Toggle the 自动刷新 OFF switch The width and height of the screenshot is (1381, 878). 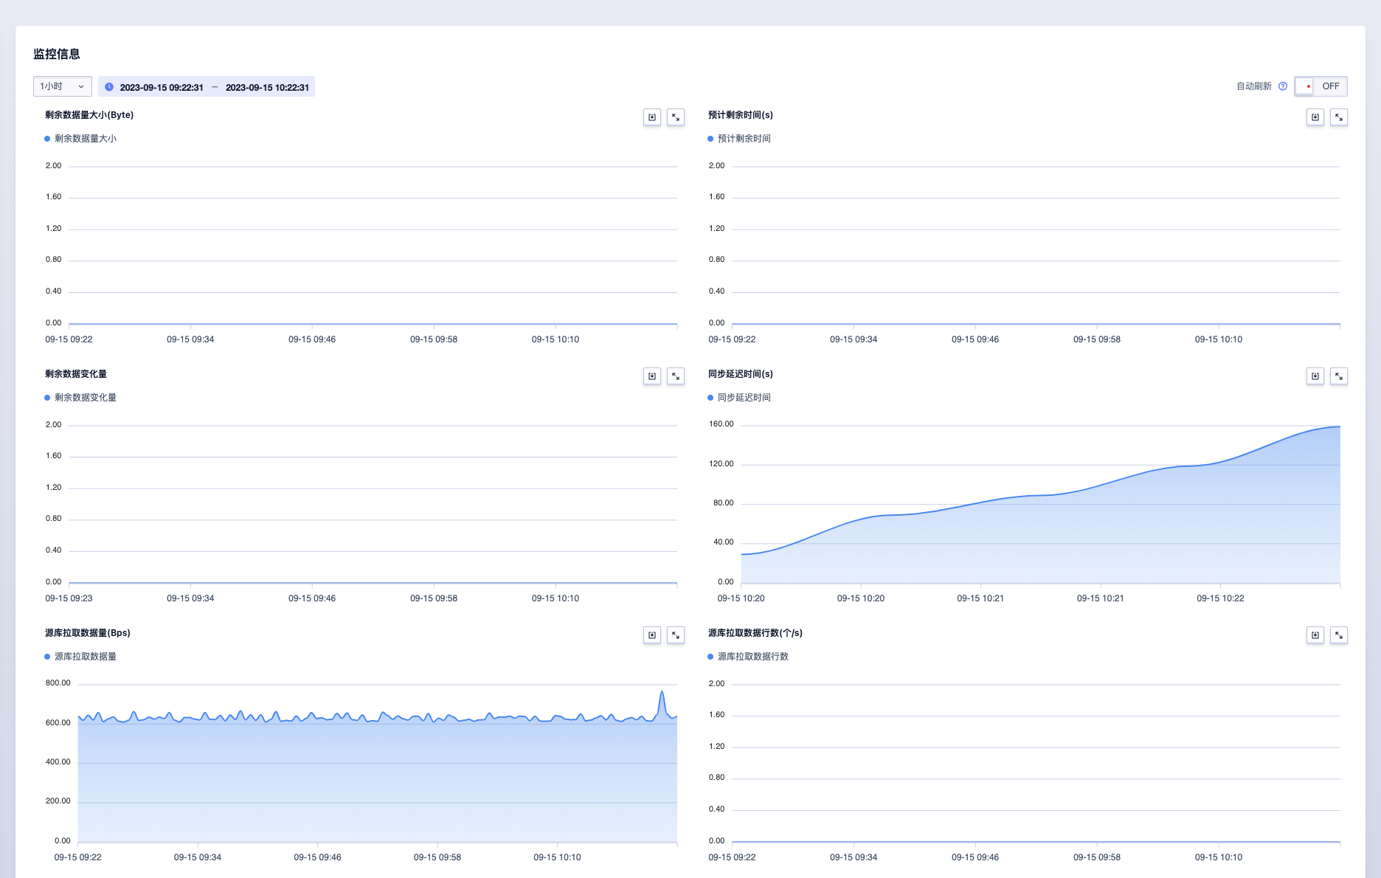click(x=1321, y=86)
